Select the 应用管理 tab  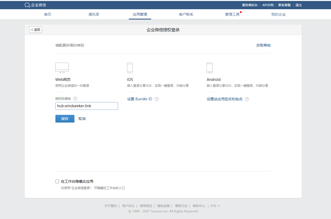[140, 14]
